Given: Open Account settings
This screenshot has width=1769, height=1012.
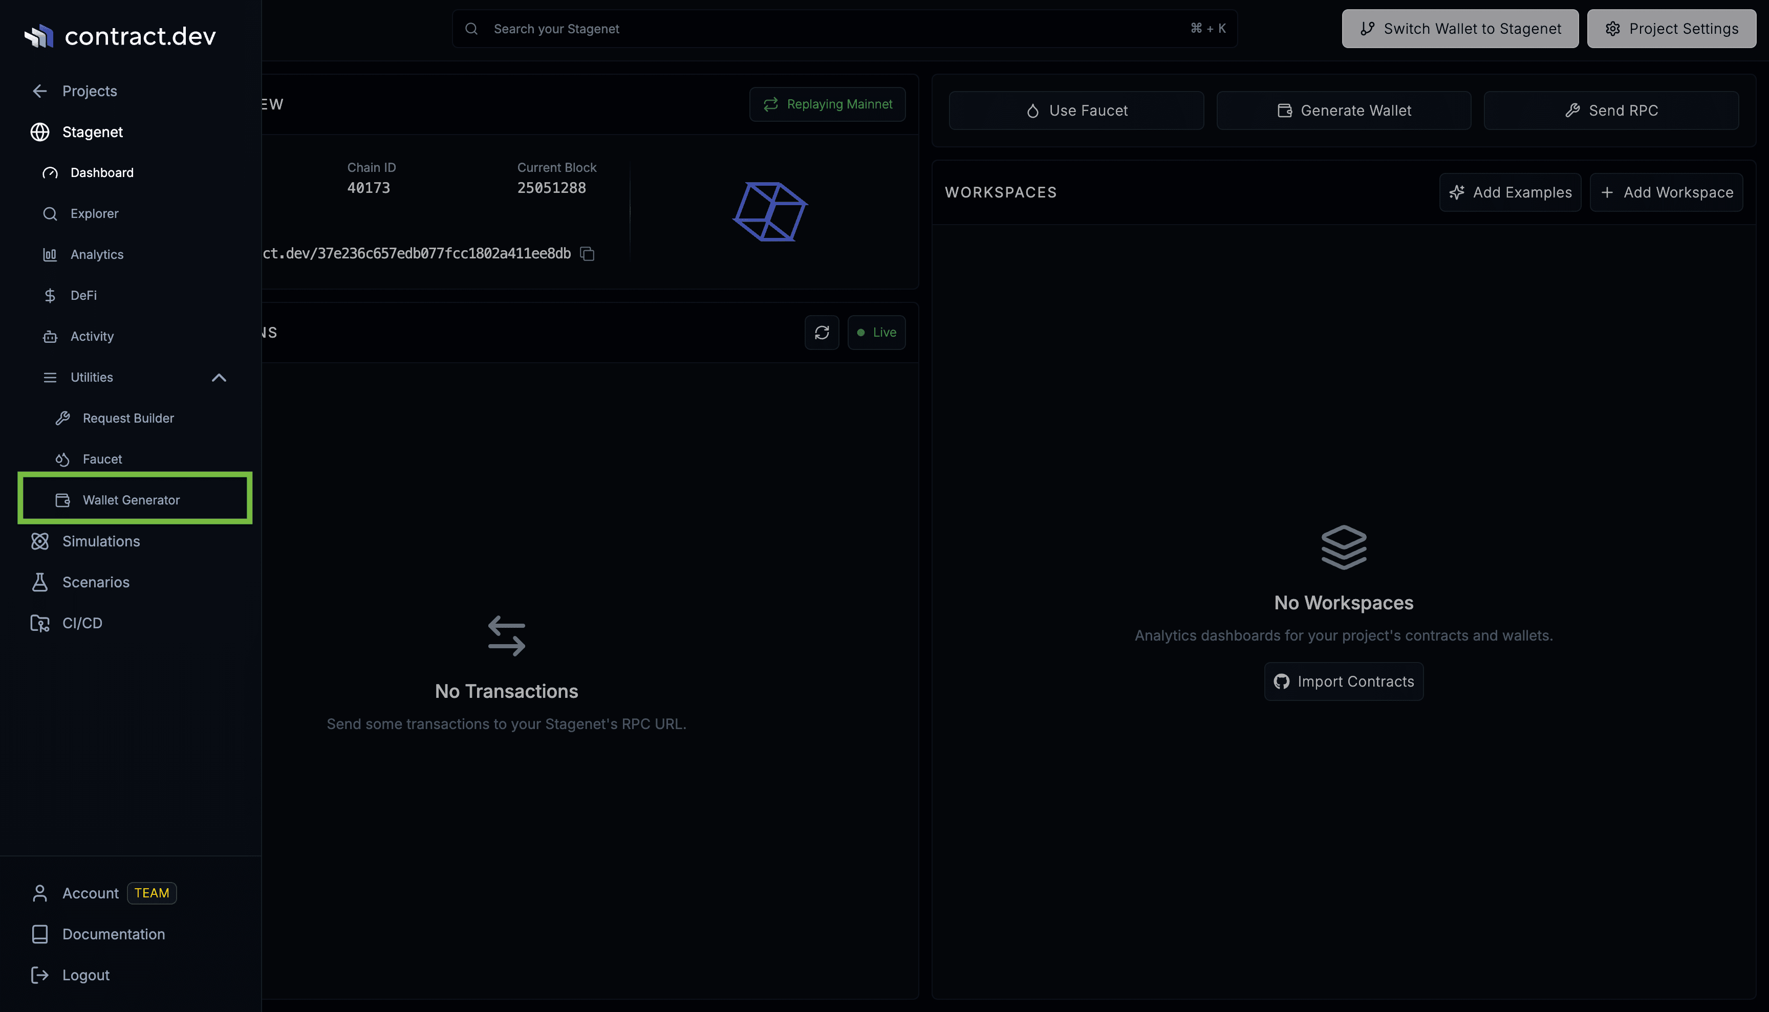Looking at the screenshot, I should 91,893.
